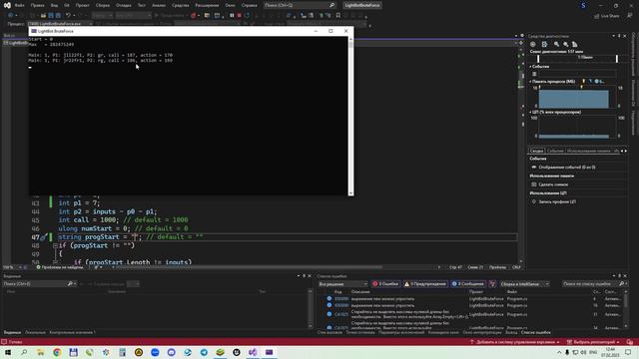
Task: Open Windows Start menu
Action: click(x=8, y=352)
